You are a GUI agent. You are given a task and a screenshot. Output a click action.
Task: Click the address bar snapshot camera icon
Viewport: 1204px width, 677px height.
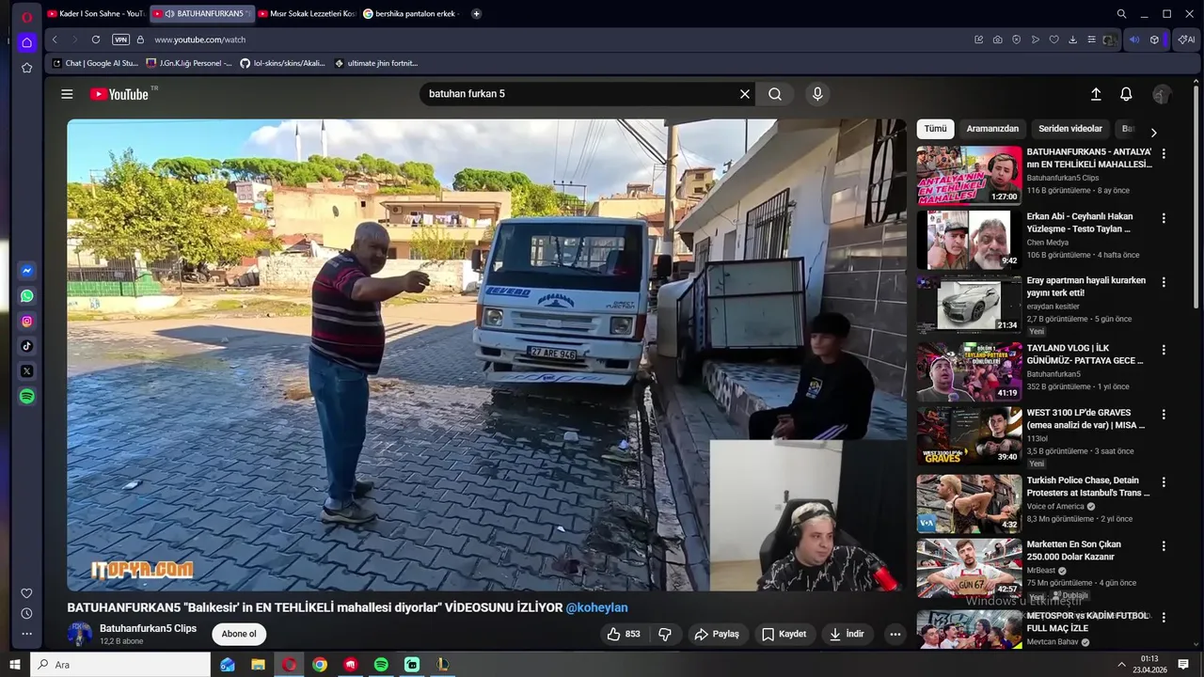[x=997, y=39]
